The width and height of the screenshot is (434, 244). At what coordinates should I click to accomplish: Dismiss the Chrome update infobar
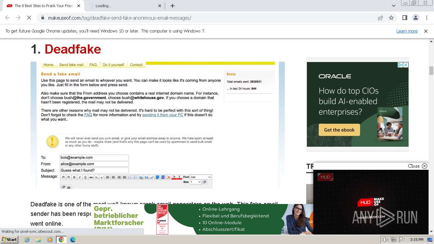coord(426,31)
